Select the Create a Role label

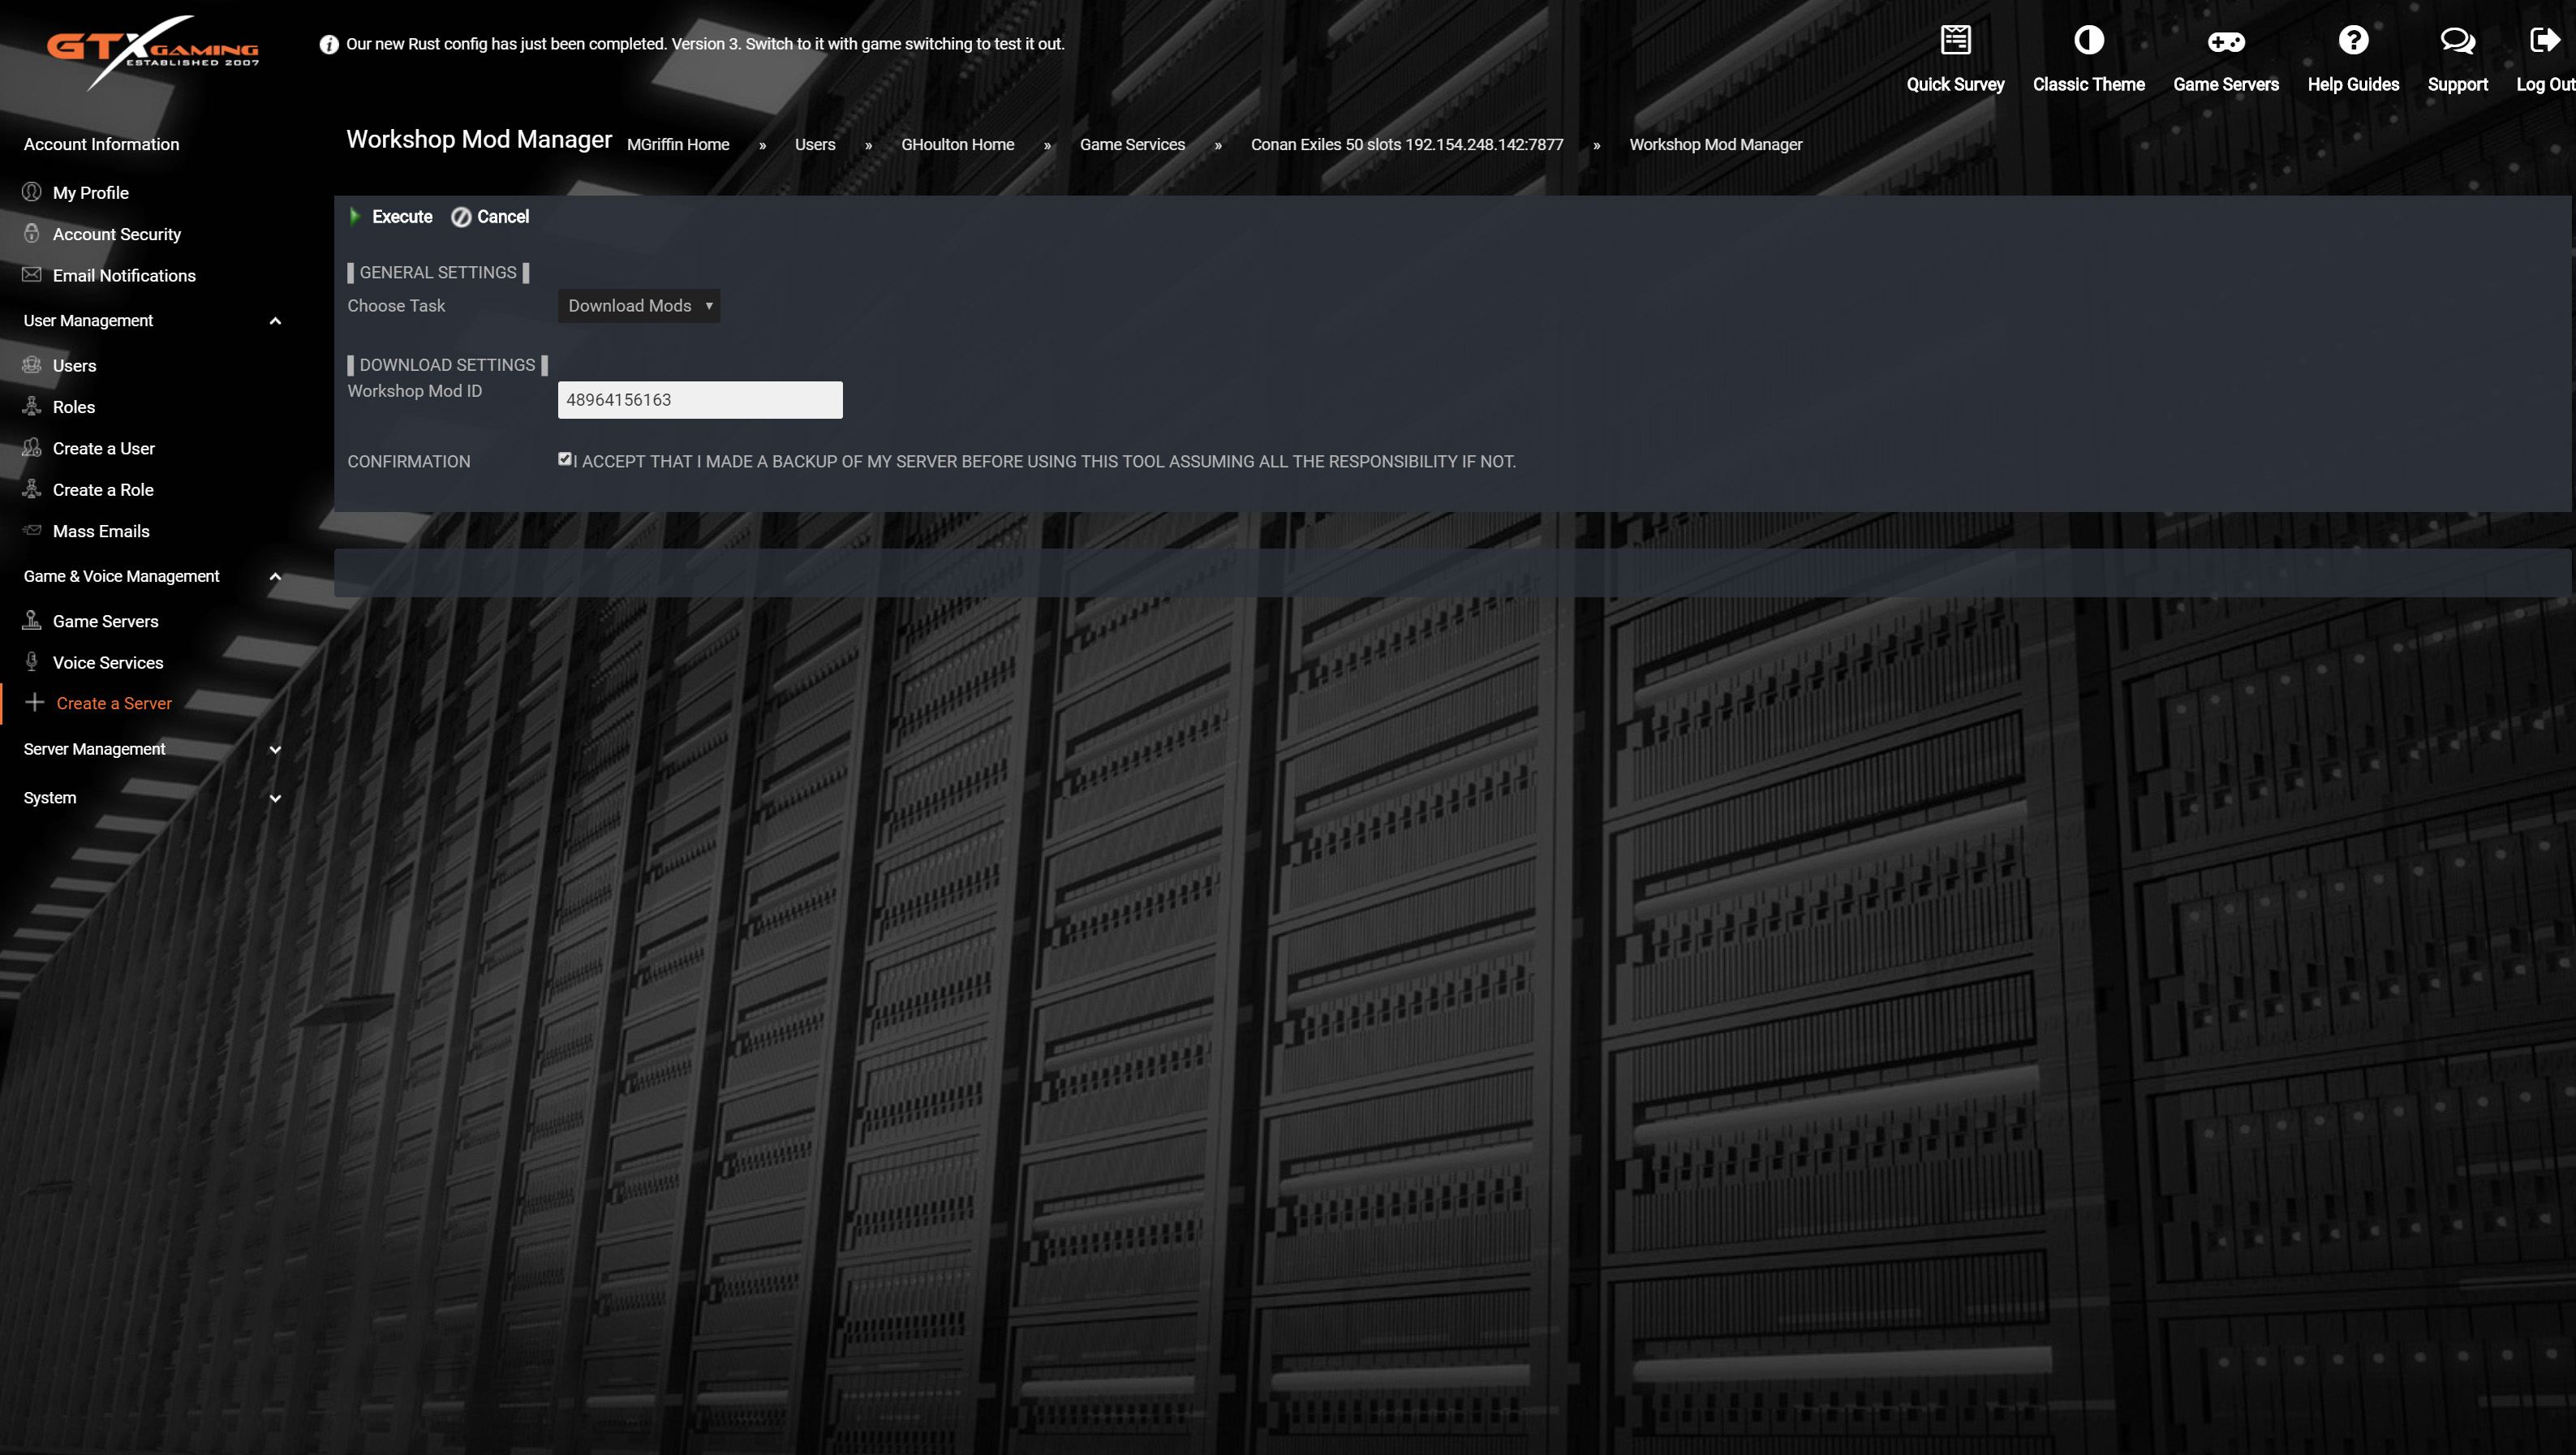tap(103, 490)
